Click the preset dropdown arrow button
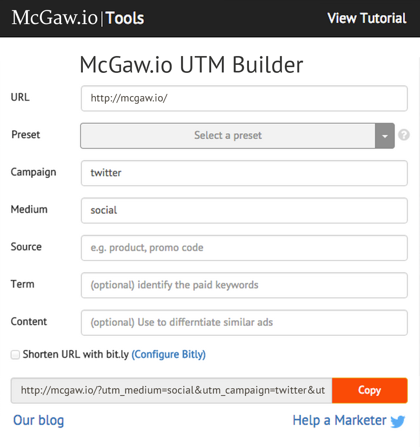 click(385, 135)
